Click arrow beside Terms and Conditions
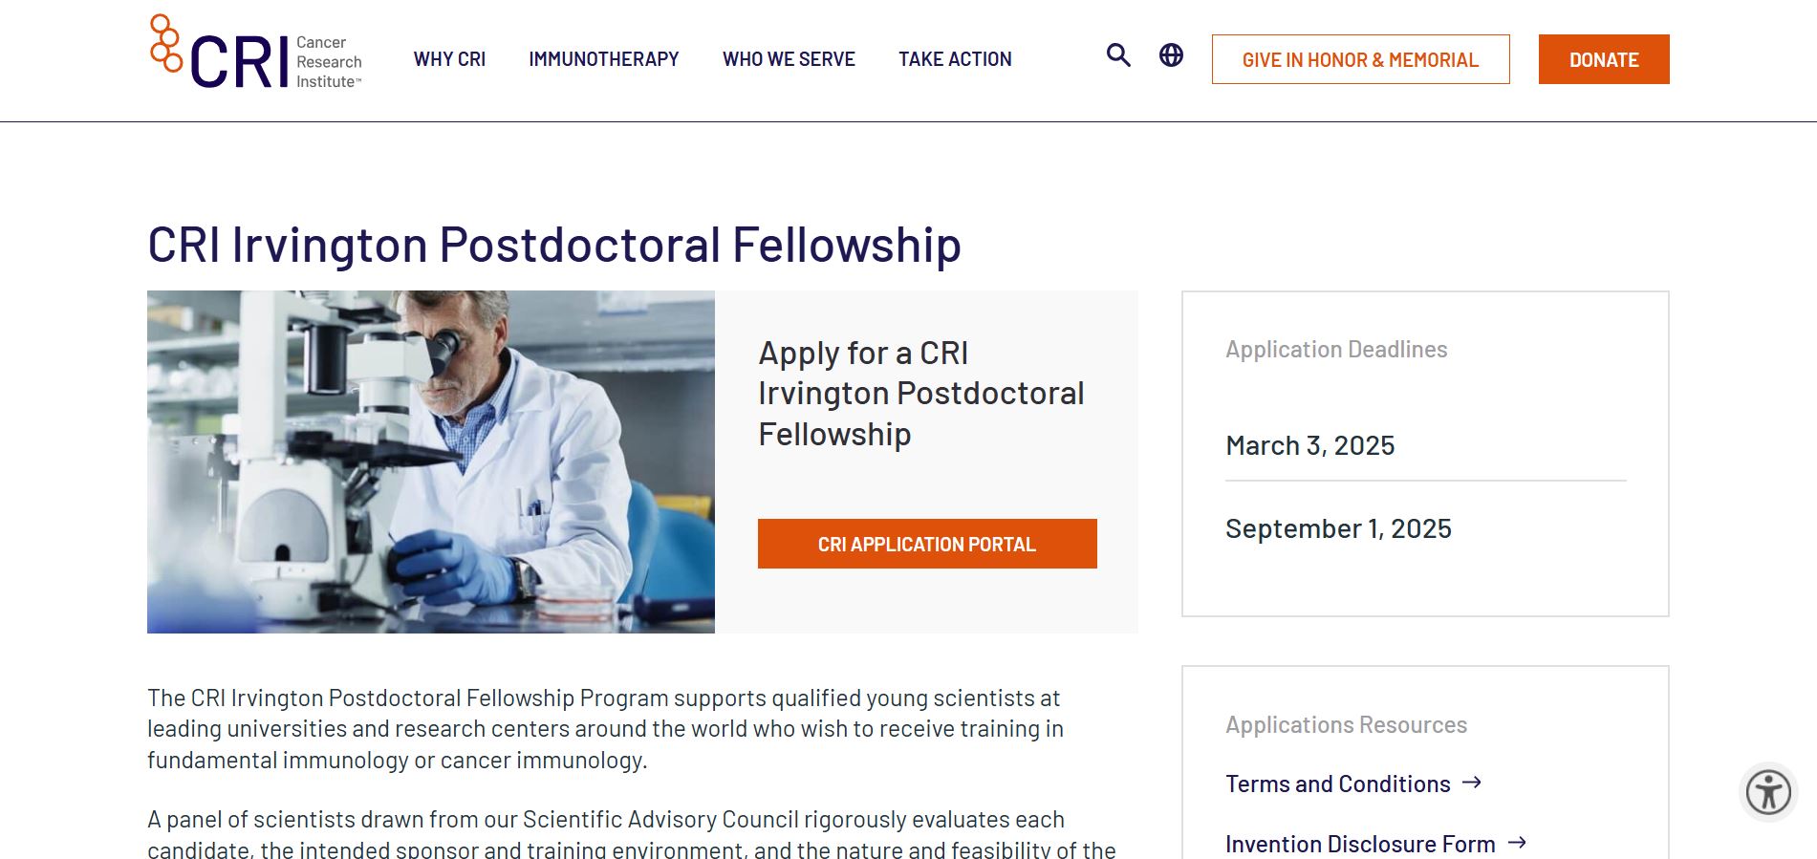 pos(1472,783)
